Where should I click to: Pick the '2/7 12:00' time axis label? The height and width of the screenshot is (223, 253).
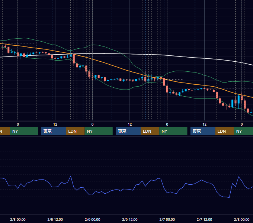tap(204, 219)
